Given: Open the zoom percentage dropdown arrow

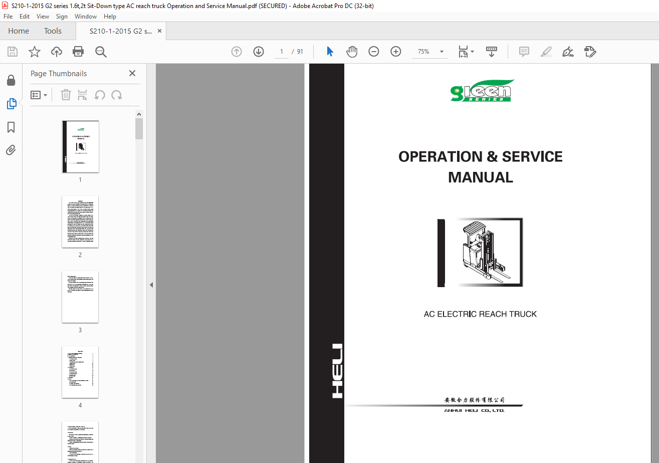Looking at the screenshot, I should (442, 52).
